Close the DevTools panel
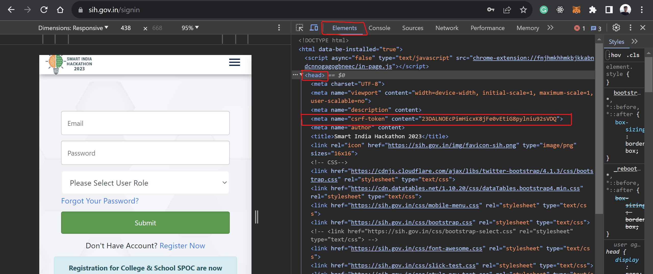The height and width of the screenshot is (274, 653). click(643, 28)
